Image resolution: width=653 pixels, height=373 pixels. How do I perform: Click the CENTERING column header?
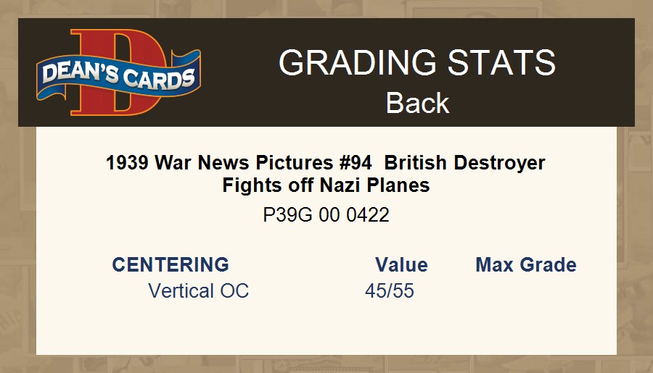171,264
